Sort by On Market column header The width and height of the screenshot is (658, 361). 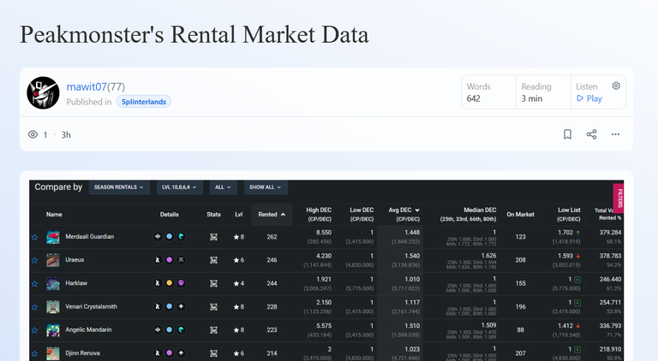click(x=520, y=215)
